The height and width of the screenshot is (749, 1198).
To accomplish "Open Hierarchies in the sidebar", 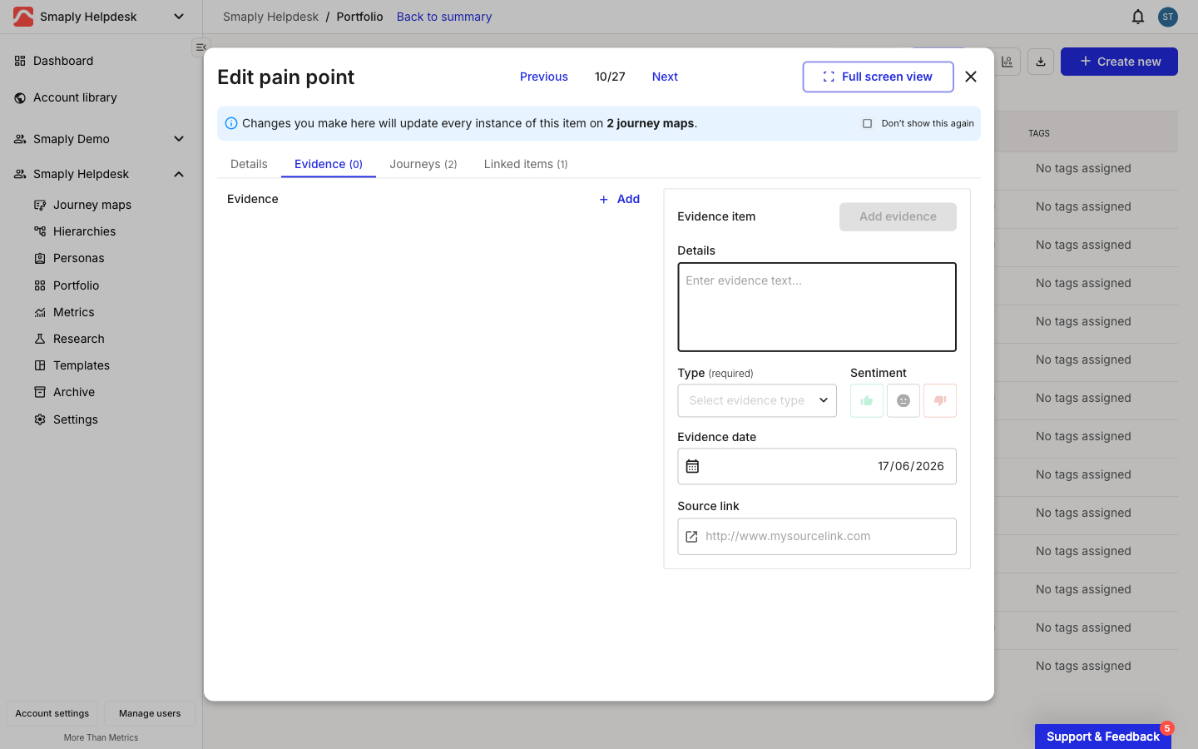I will pyautogui.click(x=84, y=231).
